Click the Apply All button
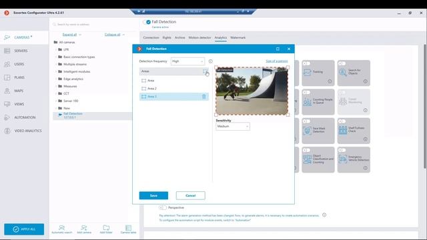427x240 pixels. (x=24, y=229)
